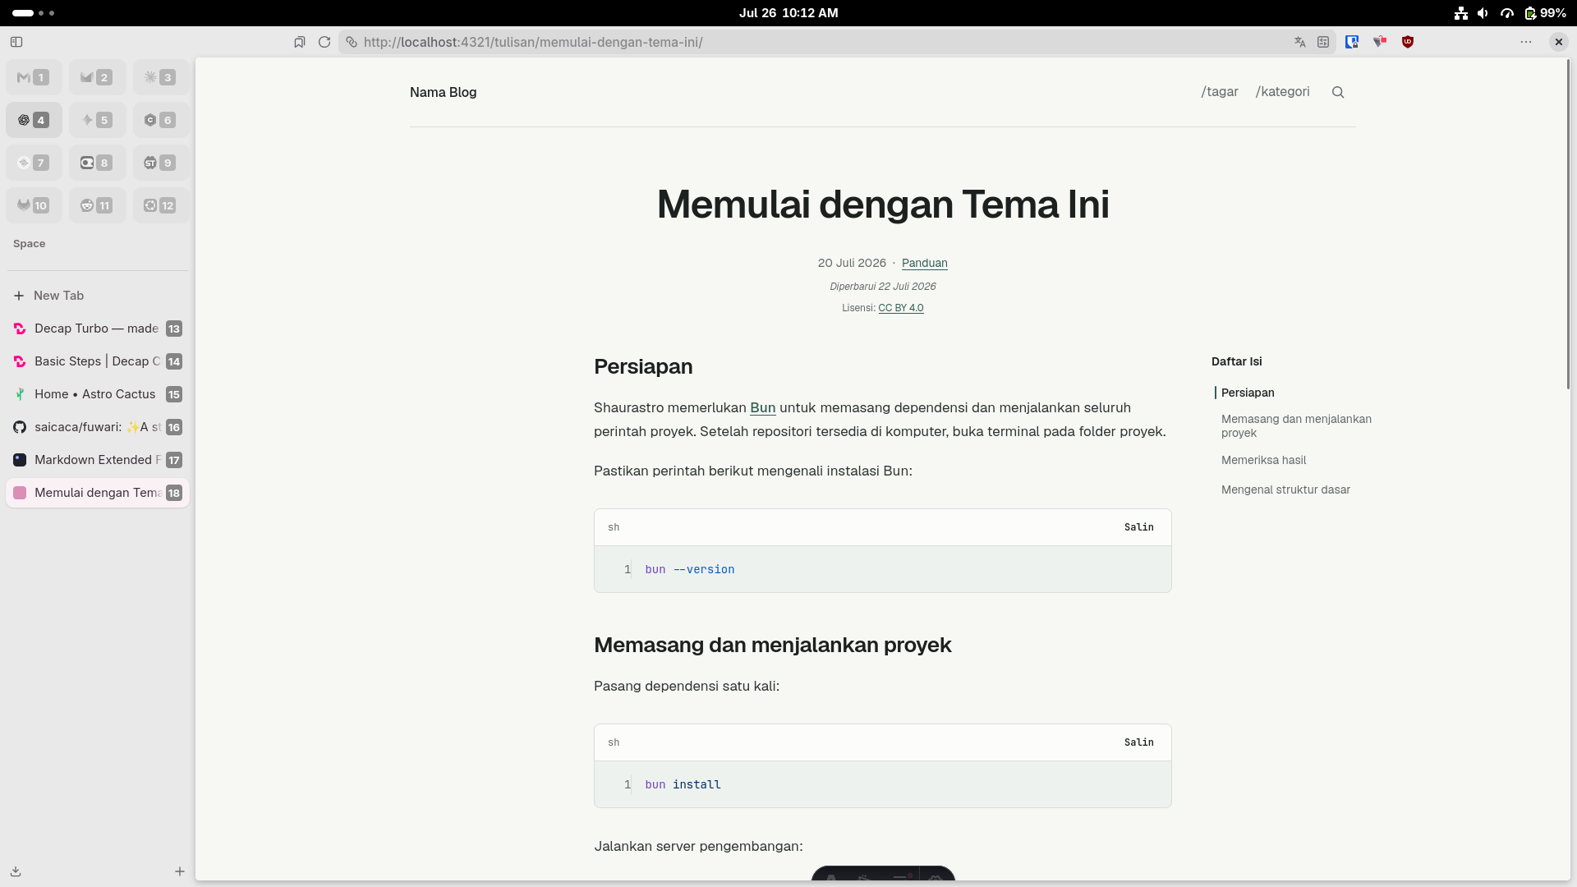Viewport: 1577px width, 887px height.
Task: Open the Panduan category link
Action: tap(924, 263)
